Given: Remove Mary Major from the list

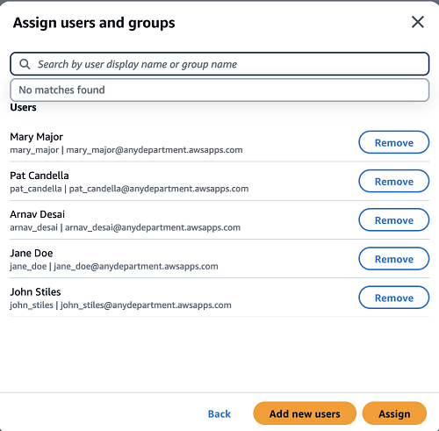Looking at the screenshot, I should coord(394,142).
